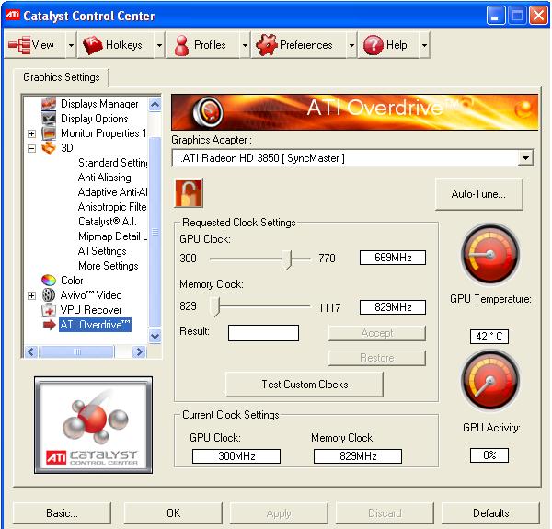Click the empty Result field
The height and width of the screenshot is (529, 552).
click(263, 333)
